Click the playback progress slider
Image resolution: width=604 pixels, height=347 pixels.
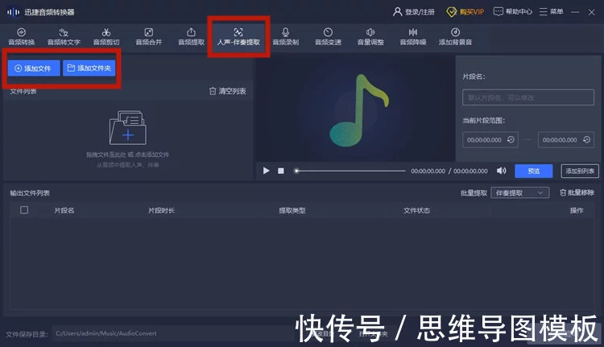pyautogui.click(x=350, y=171)
